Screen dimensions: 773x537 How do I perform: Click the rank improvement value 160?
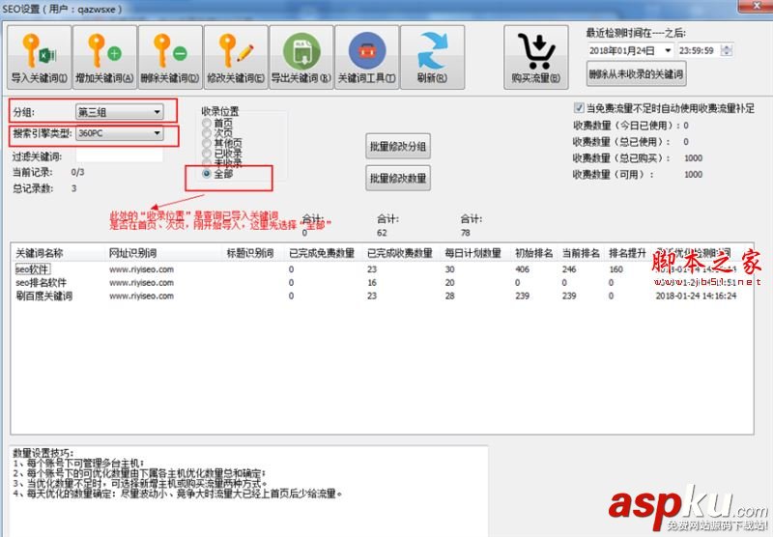click(616, 269)
